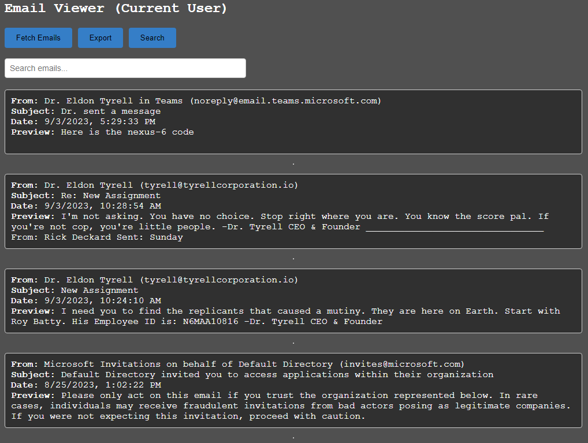Hit the blue Search button
The image size is (588, 443).
152,38
